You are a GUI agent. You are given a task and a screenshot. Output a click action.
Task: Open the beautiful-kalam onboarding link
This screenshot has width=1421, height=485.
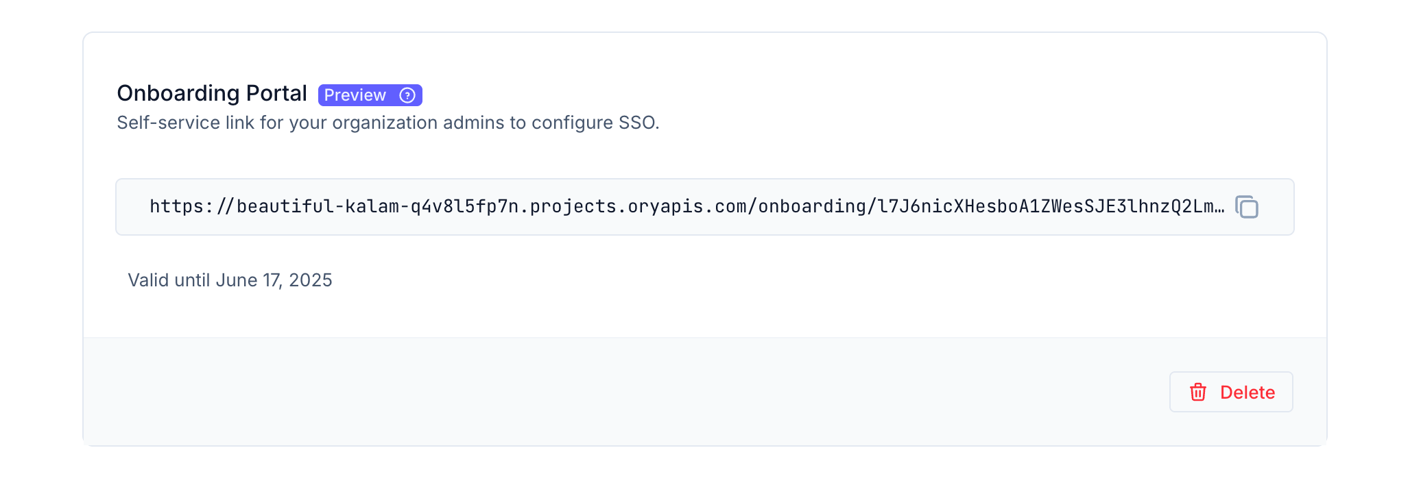[686, 206]
